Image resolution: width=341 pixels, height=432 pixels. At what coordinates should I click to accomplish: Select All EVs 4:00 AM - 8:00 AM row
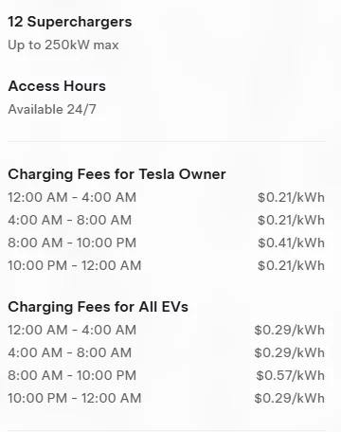pyautogui.click(x=167, y=352)
